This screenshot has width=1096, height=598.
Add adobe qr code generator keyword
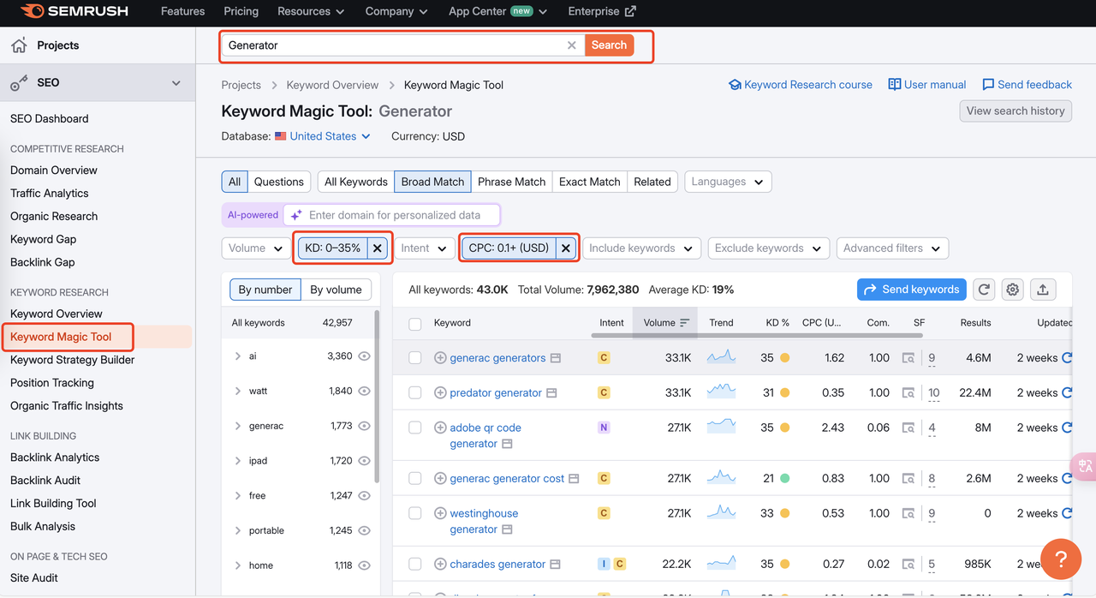pos(440,428)
